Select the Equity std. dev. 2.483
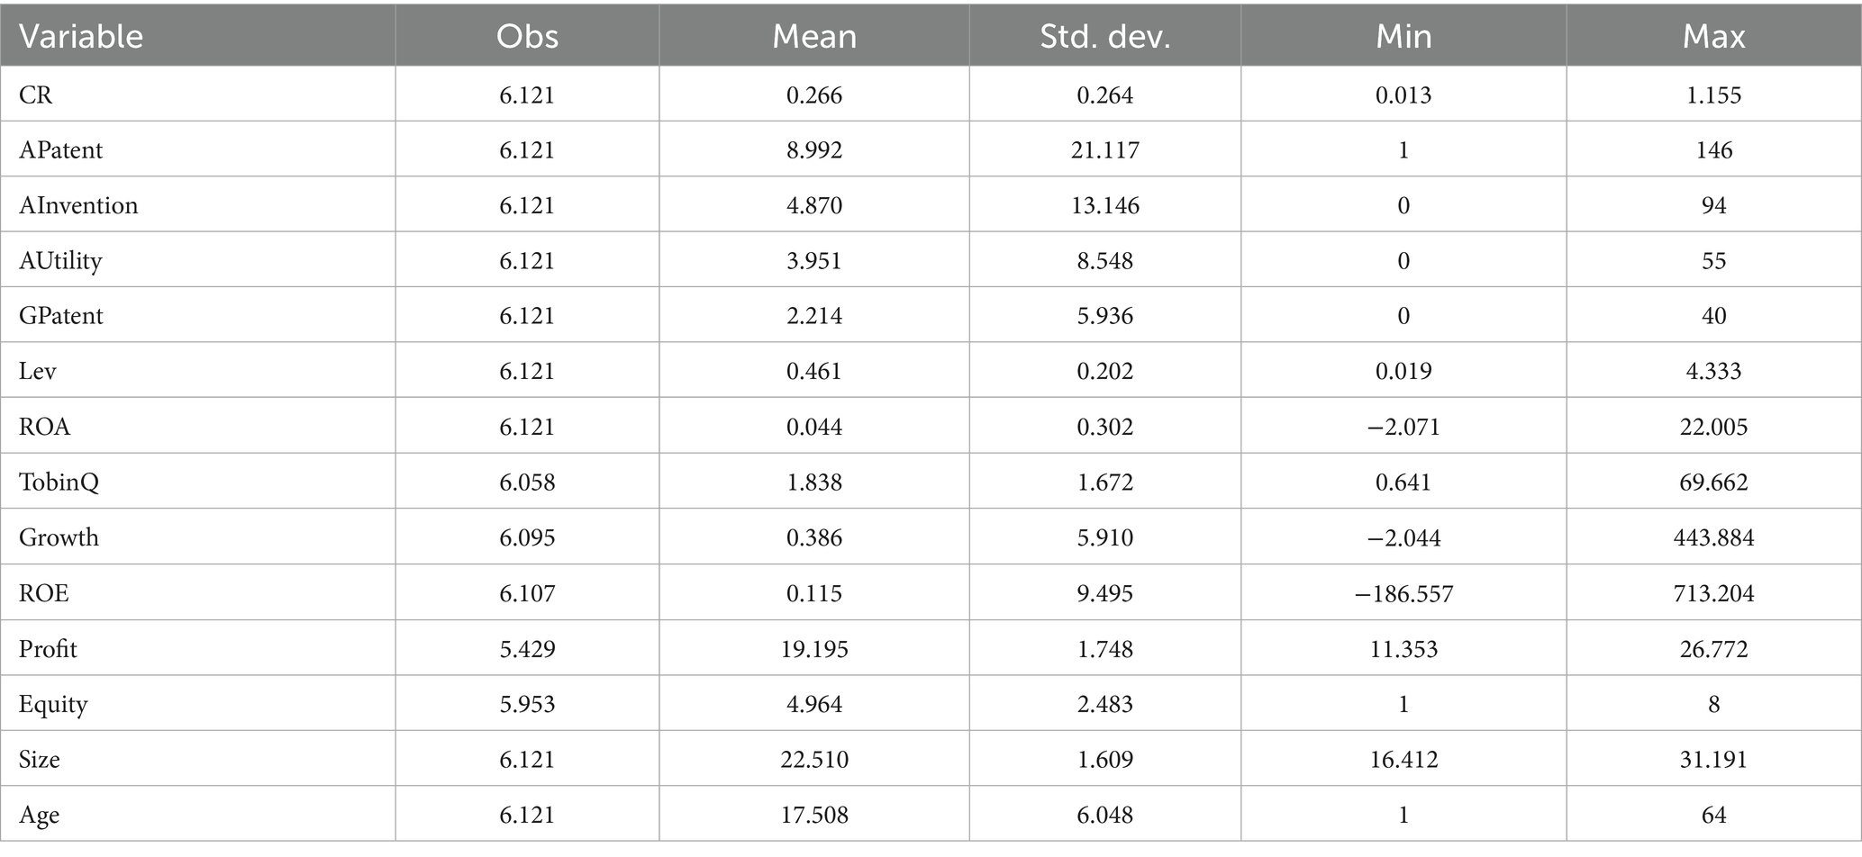 click(1105, 704)
